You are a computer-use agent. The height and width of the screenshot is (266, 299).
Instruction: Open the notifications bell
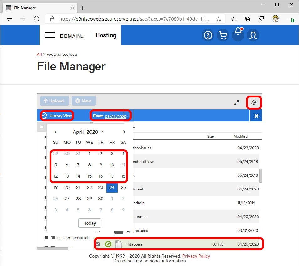[x=238, y=35]
